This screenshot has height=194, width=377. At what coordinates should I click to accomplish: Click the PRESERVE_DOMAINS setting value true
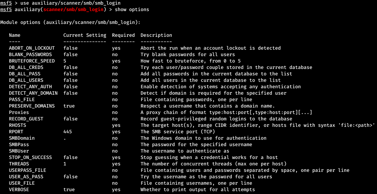69,106
